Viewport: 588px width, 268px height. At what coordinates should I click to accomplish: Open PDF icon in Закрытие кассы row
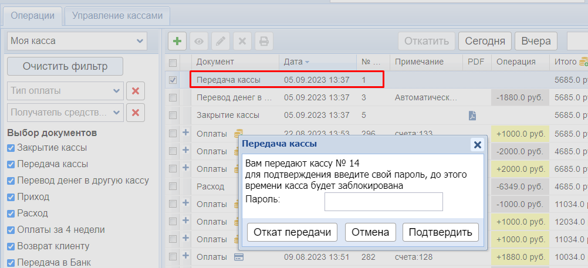(x=472, y=116)
